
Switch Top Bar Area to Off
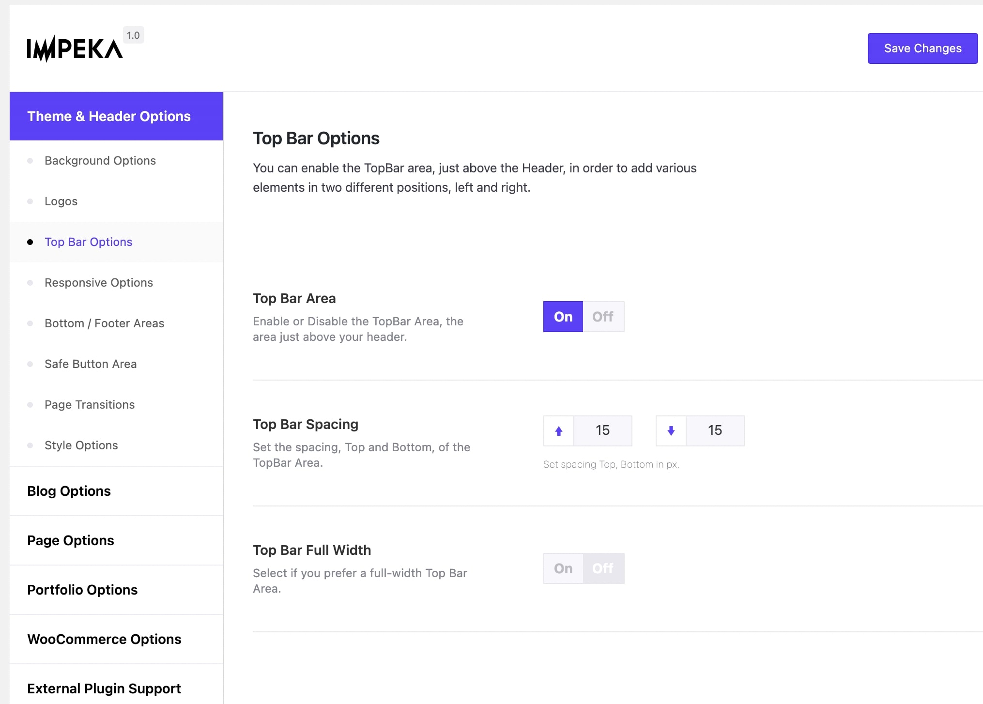(603, 317)
